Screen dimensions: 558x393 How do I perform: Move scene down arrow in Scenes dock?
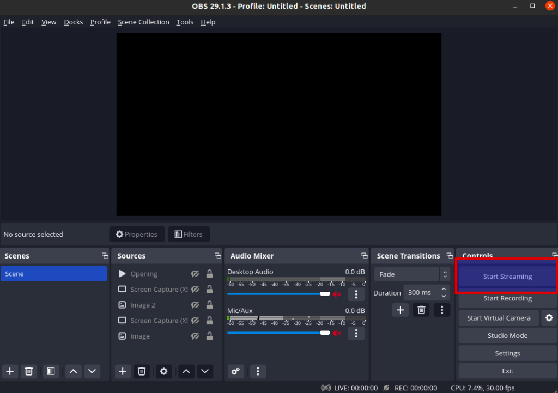coord(92,371)
